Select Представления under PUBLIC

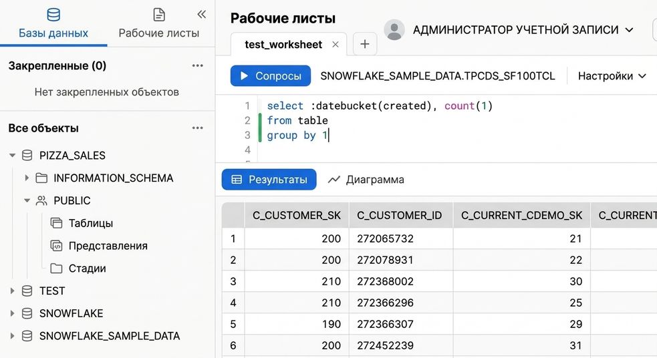click(x=108, y=246)
